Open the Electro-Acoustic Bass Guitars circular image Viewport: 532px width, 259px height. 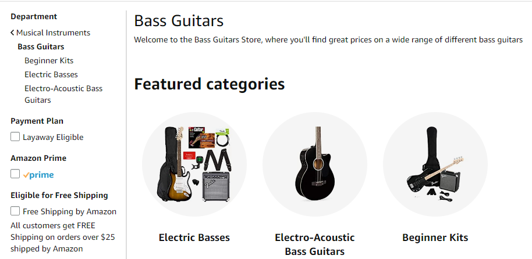coord(315,164)
